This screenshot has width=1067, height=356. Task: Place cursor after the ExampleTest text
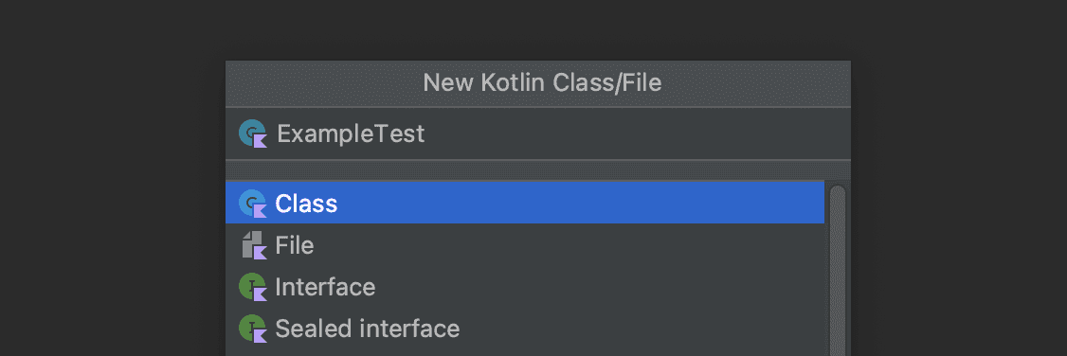[x=426, y=133]
